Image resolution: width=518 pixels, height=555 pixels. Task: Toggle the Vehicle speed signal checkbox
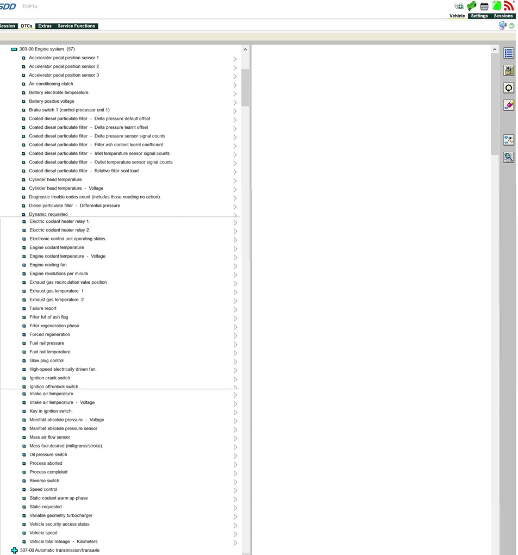pos(24,533)
